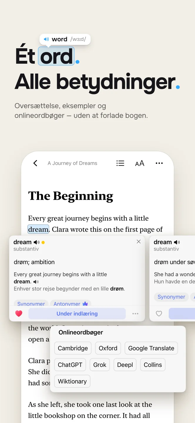Open the reader three-dot menu
195x423 pixels.
point(159,163)
